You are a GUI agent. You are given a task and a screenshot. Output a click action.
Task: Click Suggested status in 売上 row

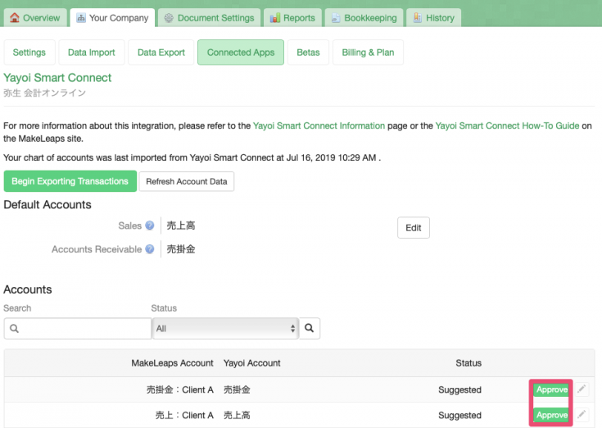coord(459,416)
